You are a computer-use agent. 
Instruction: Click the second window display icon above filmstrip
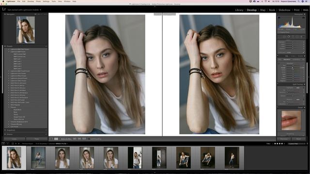point(8,144)
